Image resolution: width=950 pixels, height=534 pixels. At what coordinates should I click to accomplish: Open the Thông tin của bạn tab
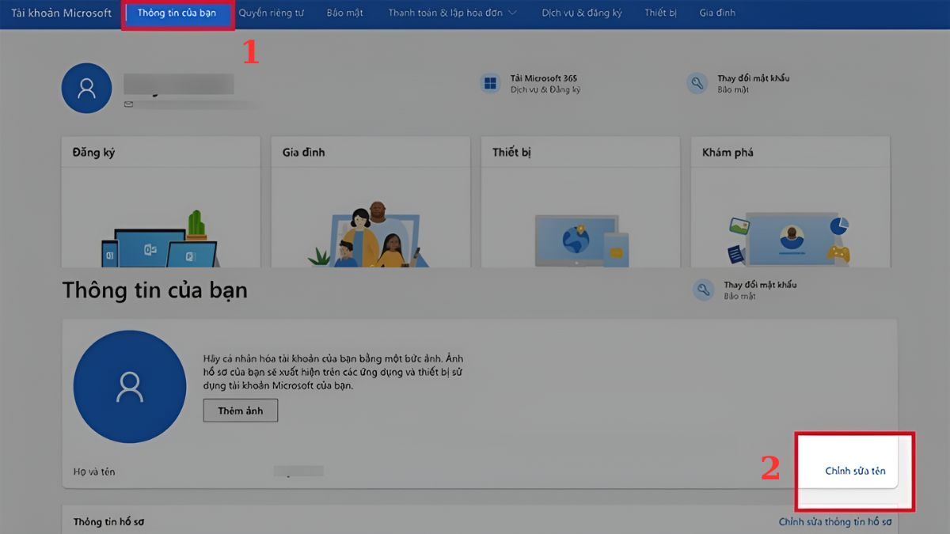pos(177,13)
